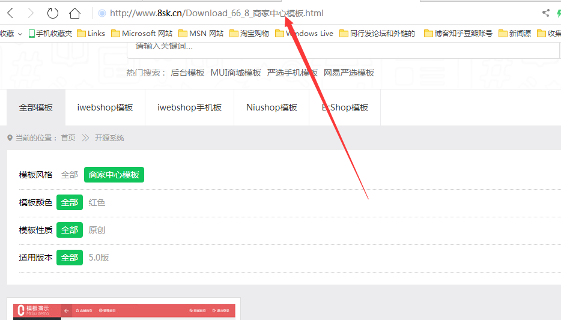Select 全部 in the 模板风格 row
561x320 pixels.
click(x=70, y=175)
